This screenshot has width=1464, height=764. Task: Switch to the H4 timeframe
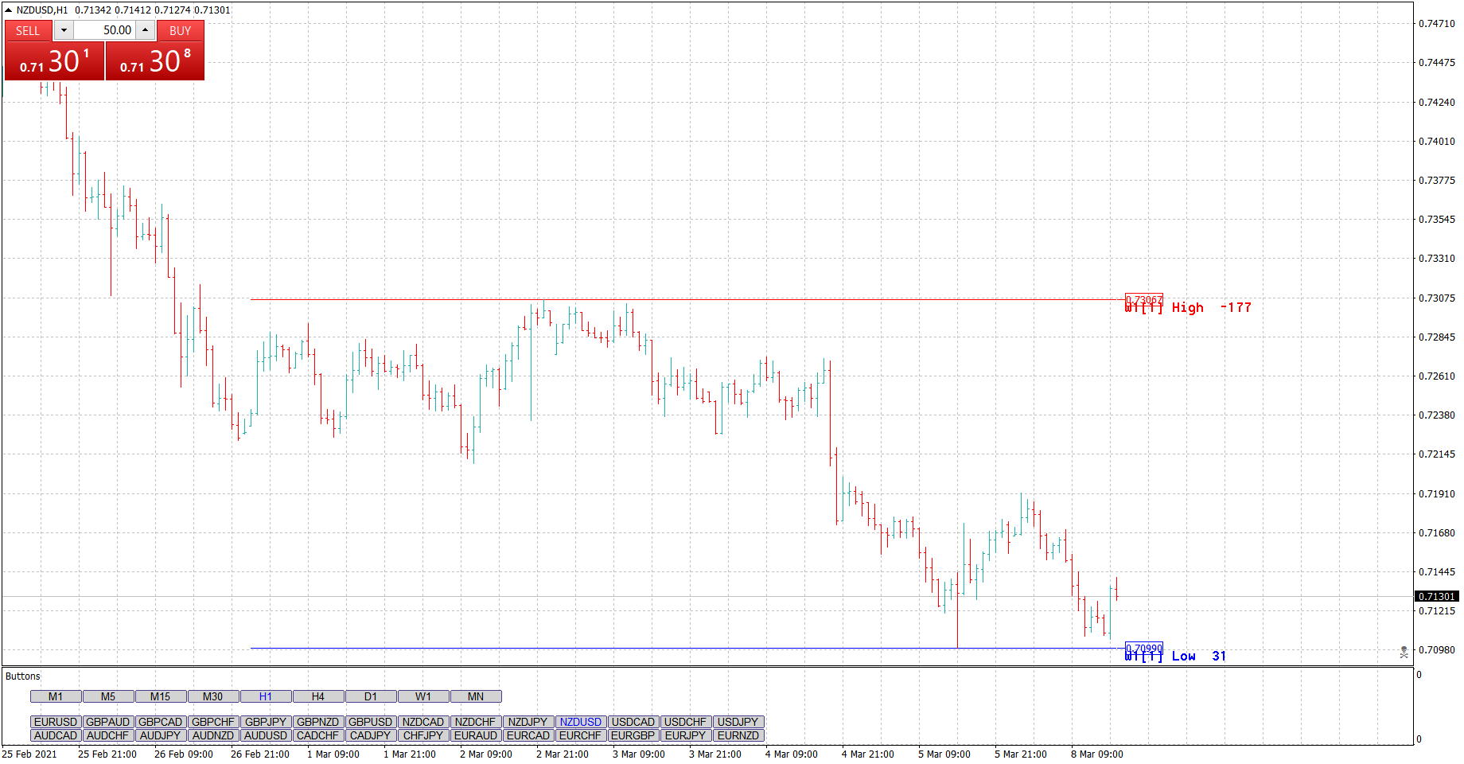(x=318, y=696)
